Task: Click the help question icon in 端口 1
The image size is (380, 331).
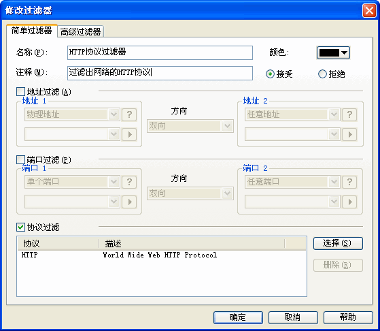Action: pyautogui.click(x=129, y=182)
